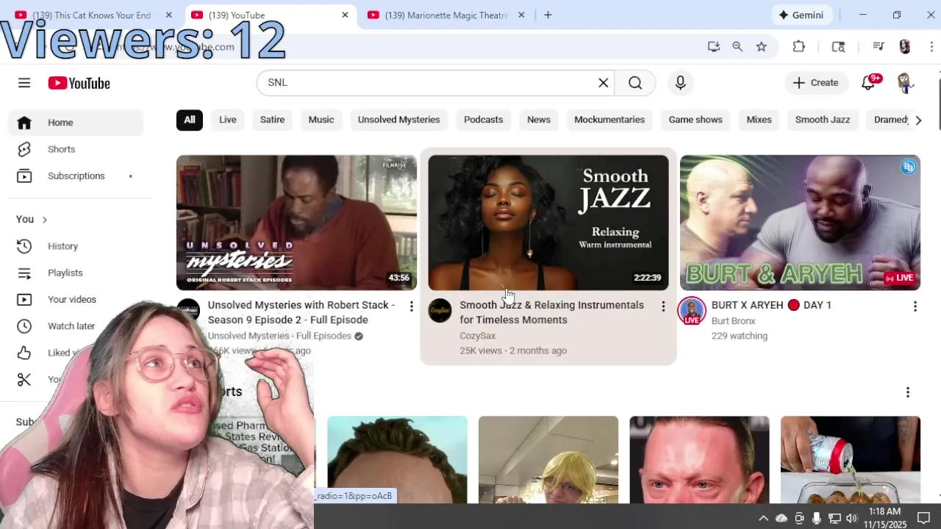Image resolution: width=941 pixels, height=529 pixels.
Task: Open History in the sidebar
Action: (76, 246)
